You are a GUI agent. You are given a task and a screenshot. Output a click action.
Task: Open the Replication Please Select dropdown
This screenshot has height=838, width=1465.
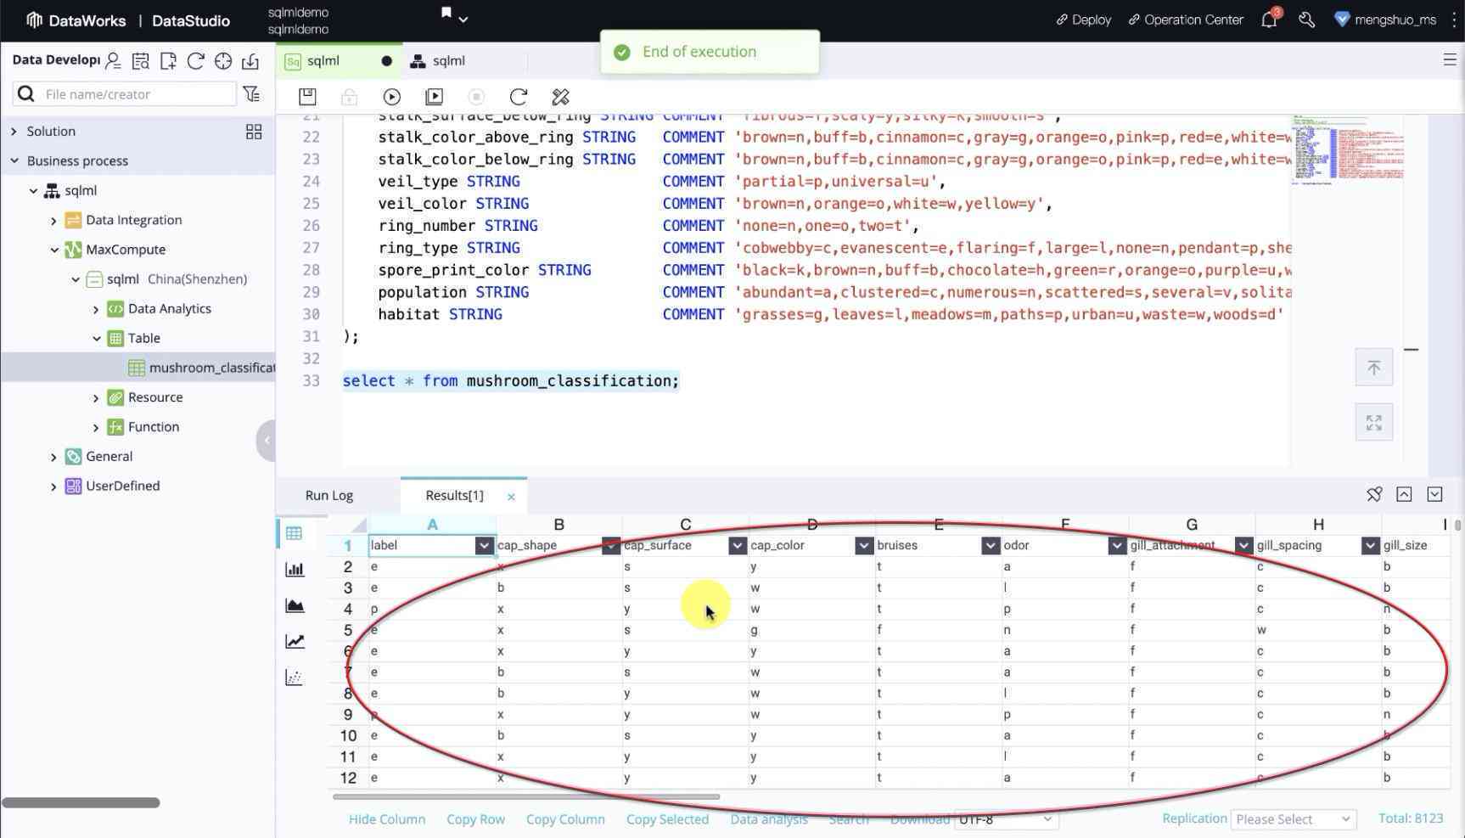point(1293,819)
